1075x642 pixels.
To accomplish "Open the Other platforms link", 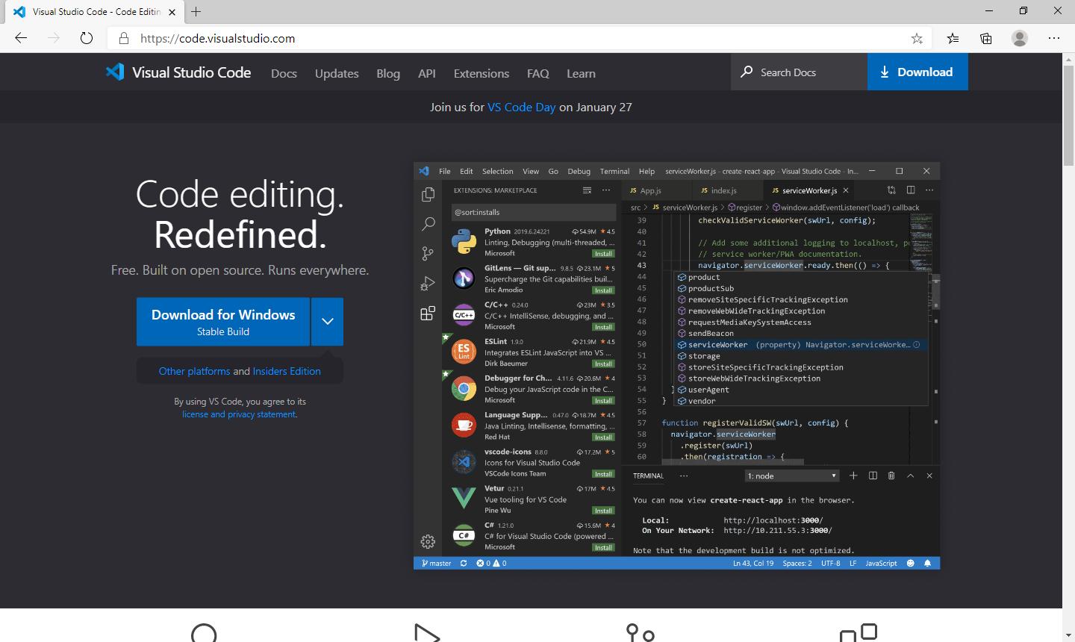I will (194, 371).
